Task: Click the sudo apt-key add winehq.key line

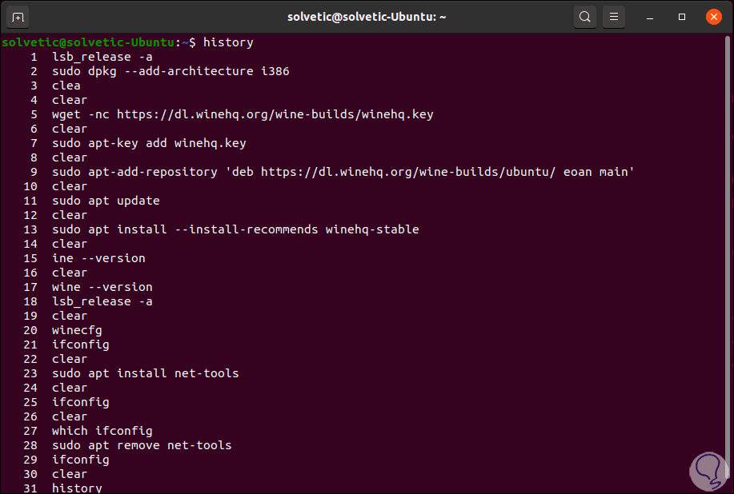Action: pyautogui.click(x=149, y=143)
